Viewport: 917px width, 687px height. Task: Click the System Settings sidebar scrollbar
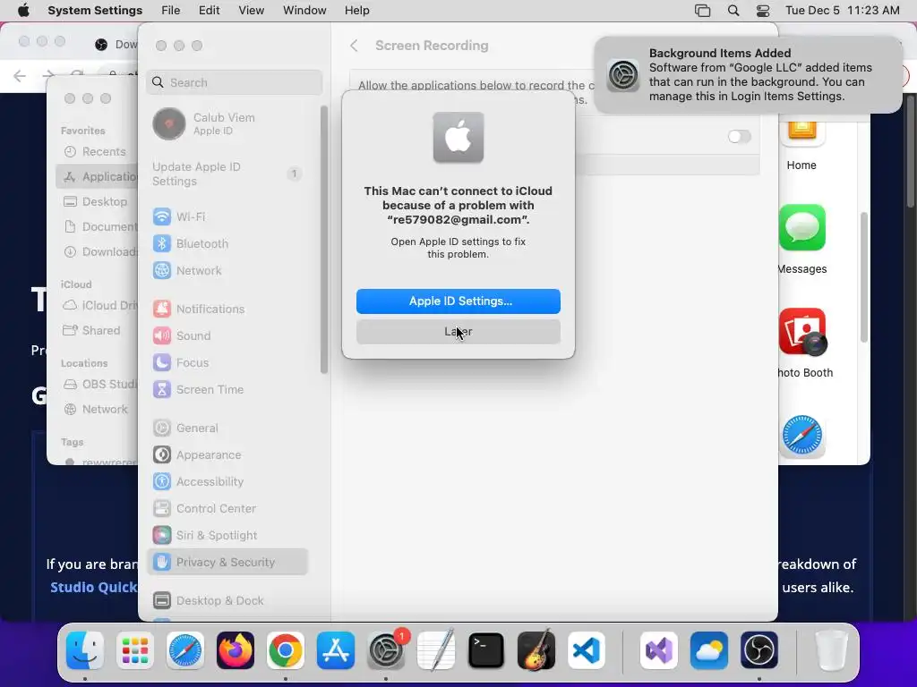[x=323, y=240]
